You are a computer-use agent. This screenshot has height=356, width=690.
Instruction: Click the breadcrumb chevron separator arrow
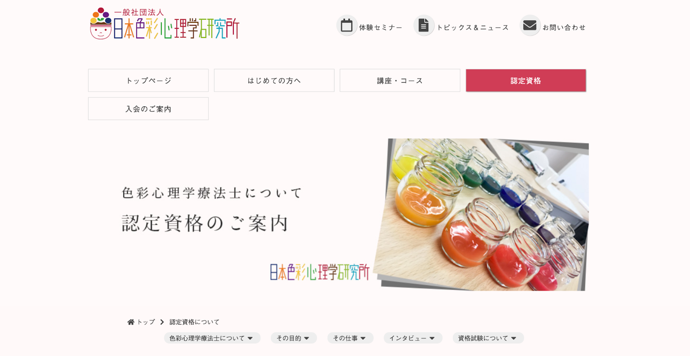(x=162, y=322)
